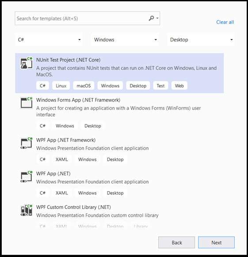Click the Windows tag under Windows Forms App
Screen dimensions: 248x257
click(65, 126)
